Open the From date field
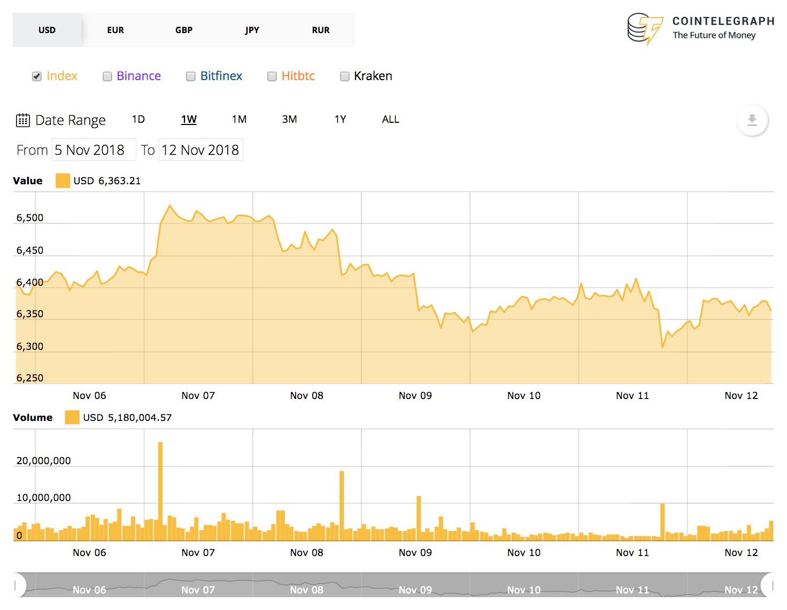 coord(94,150)
